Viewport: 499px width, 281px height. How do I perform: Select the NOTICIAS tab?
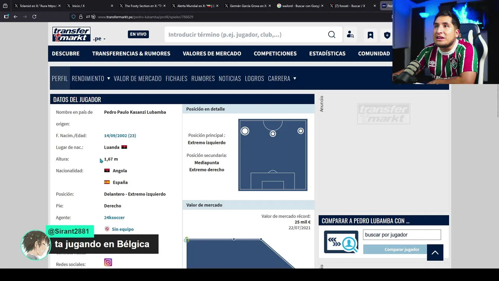pos(230,78)
